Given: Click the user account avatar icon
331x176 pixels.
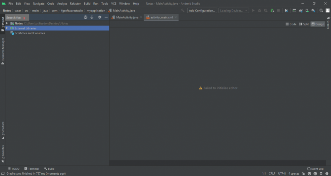Looking at the screenshot, I should pos(327,11).
